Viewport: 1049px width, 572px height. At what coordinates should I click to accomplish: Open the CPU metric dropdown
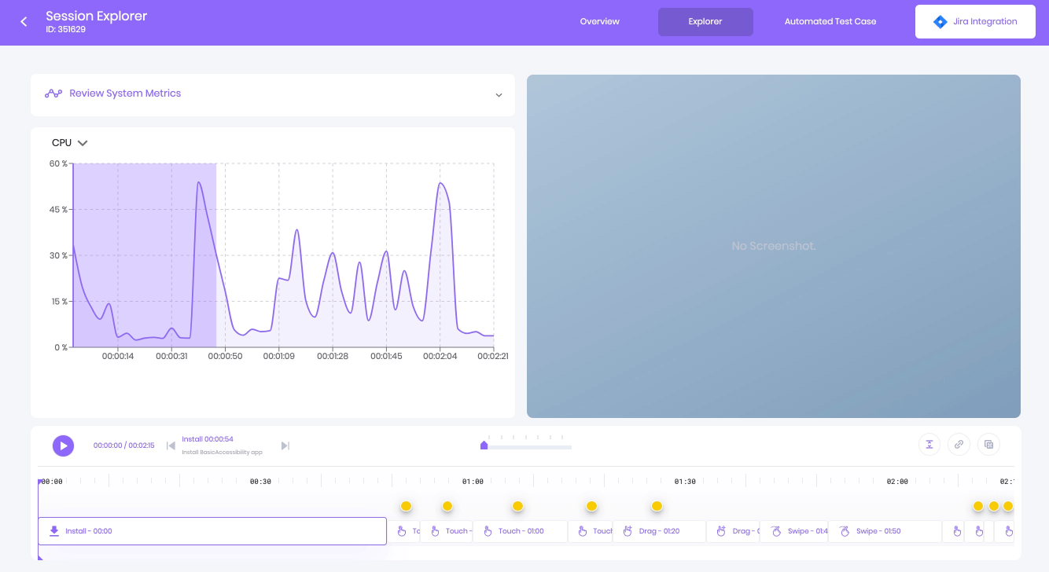[69, 143]
